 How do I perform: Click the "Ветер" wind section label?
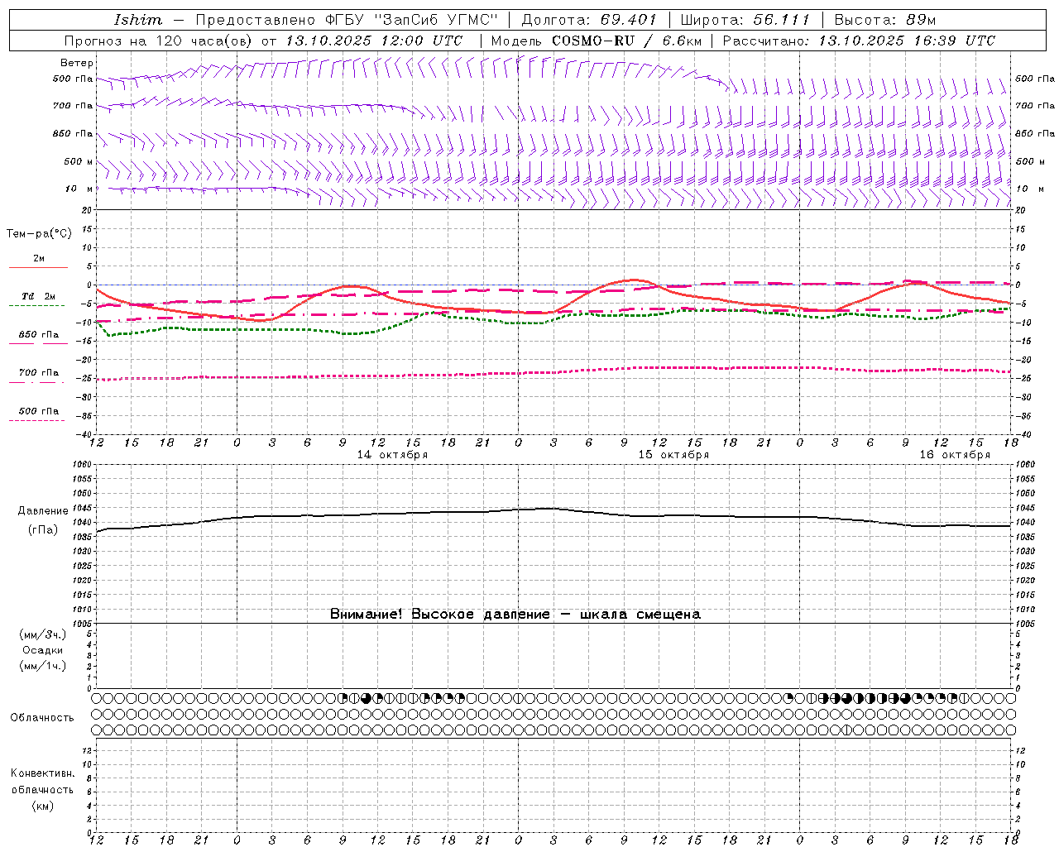tap(77, 63)
